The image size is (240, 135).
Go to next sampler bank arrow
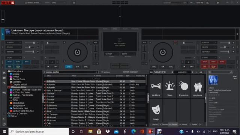pos(192,72)
